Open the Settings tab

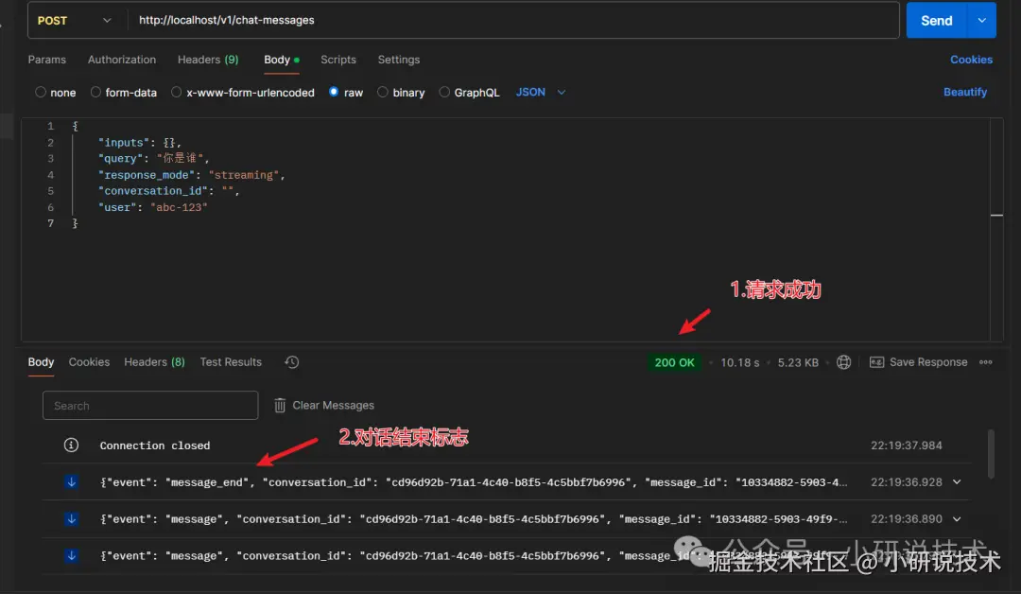(x=399, y=60)
